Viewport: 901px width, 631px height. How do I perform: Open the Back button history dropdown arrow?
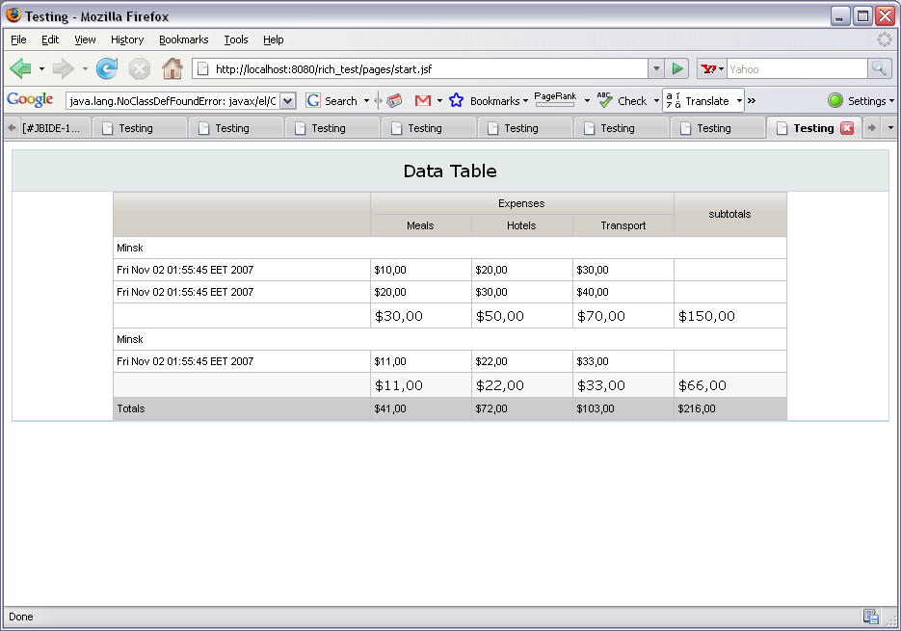(41, 69)
